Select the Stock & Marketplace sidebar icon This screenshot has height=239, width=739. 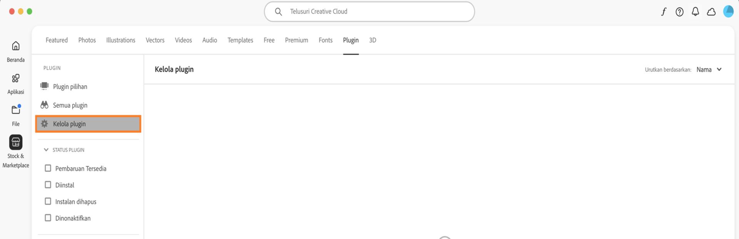[15, 142]
